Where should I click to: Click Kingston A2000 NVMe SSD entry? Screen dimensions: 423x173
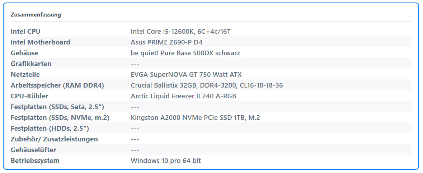[x=195, y=118]
